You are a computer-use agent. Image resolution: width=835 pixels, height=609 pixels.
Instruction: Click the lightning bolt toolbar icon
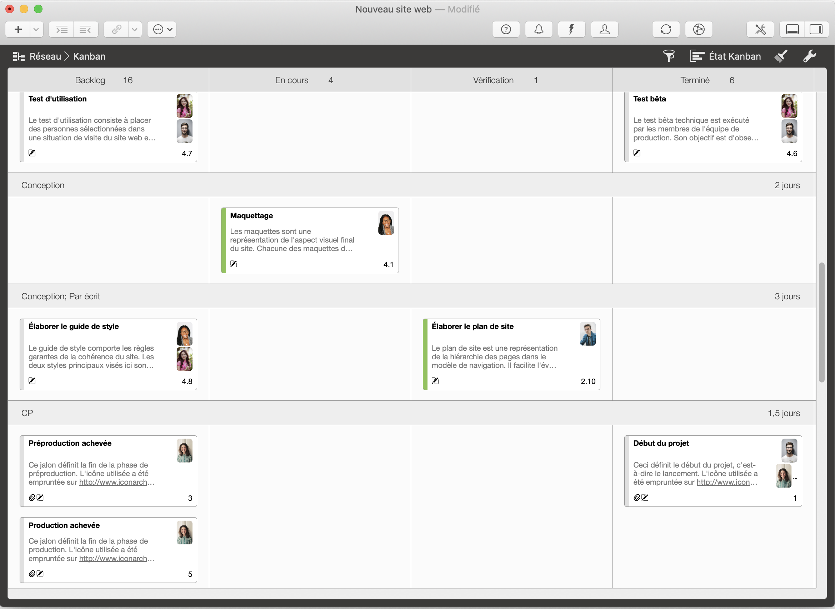click(571, 30)
